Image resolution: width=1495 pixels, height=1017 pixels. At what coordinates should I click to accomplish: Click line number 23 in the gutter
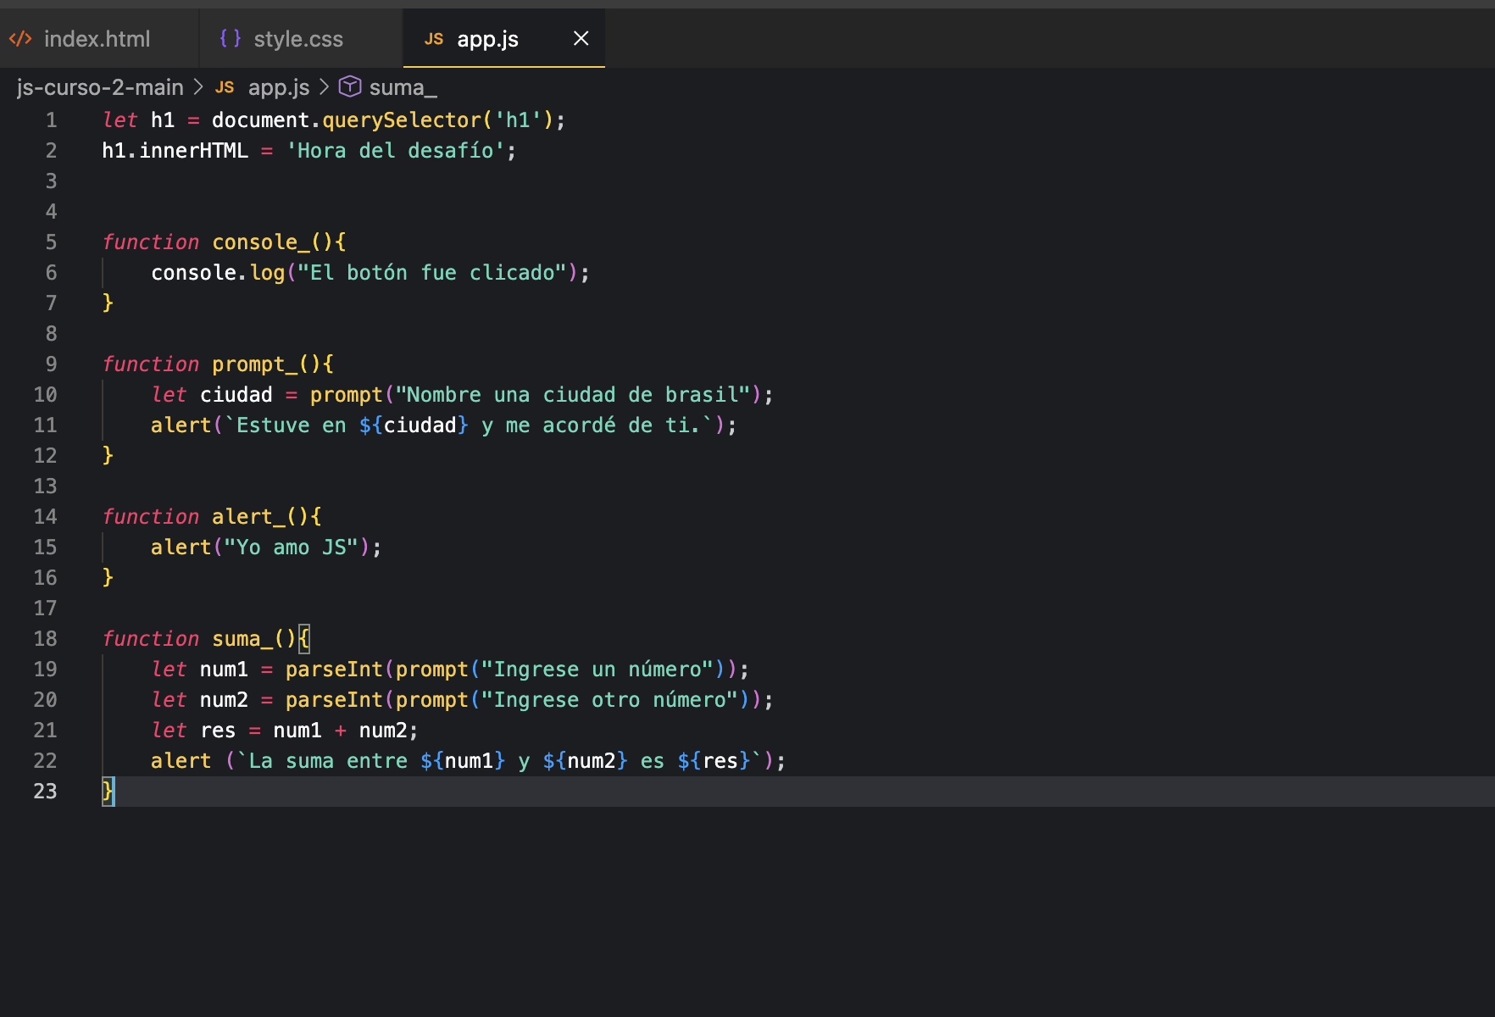tap(46, 792)
